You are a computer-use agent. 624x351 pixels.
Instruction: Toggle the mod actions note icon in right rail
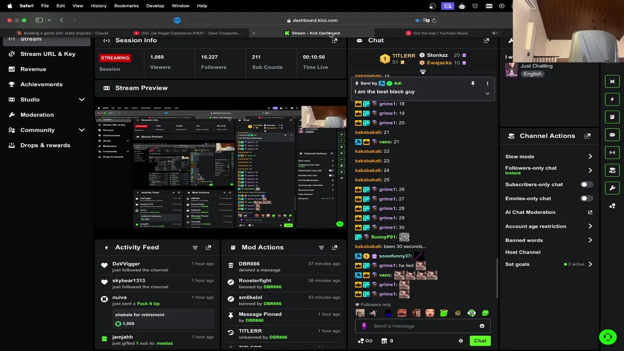point(612,117)
